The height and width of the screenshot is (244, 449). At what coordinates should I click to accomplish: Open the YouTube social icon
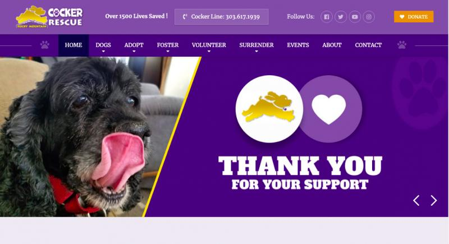[355, 17]
